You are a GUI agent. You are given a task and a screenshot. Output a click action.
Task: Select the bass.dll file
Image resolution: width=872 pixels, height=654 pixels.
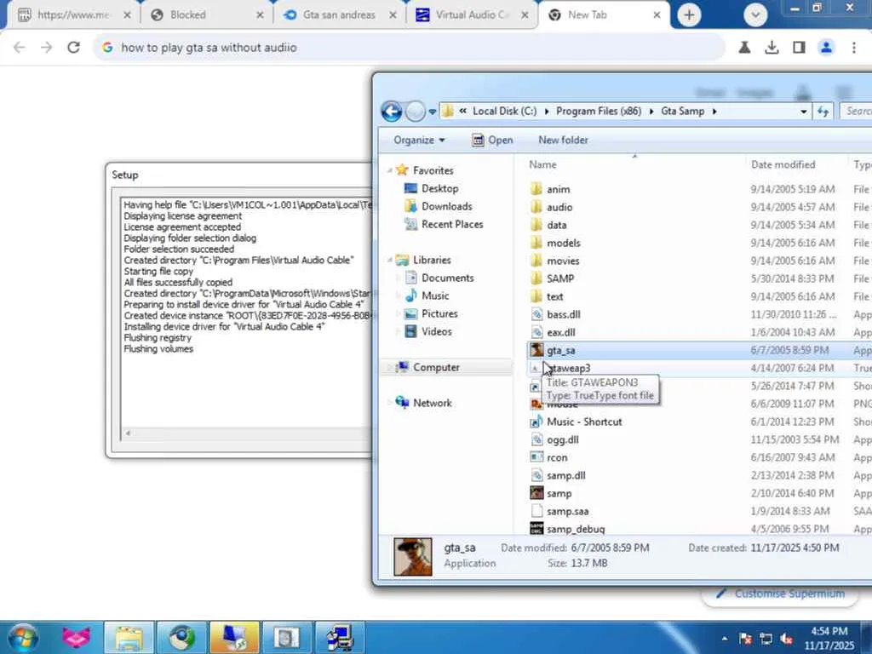564,315
